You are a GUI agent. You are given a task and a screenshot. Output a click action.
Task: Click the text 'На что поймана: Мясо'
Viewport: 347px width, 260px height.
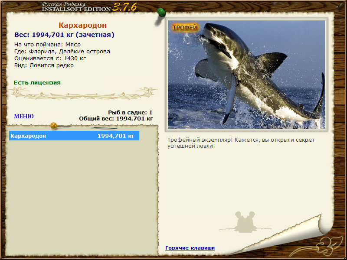[47, 45]
